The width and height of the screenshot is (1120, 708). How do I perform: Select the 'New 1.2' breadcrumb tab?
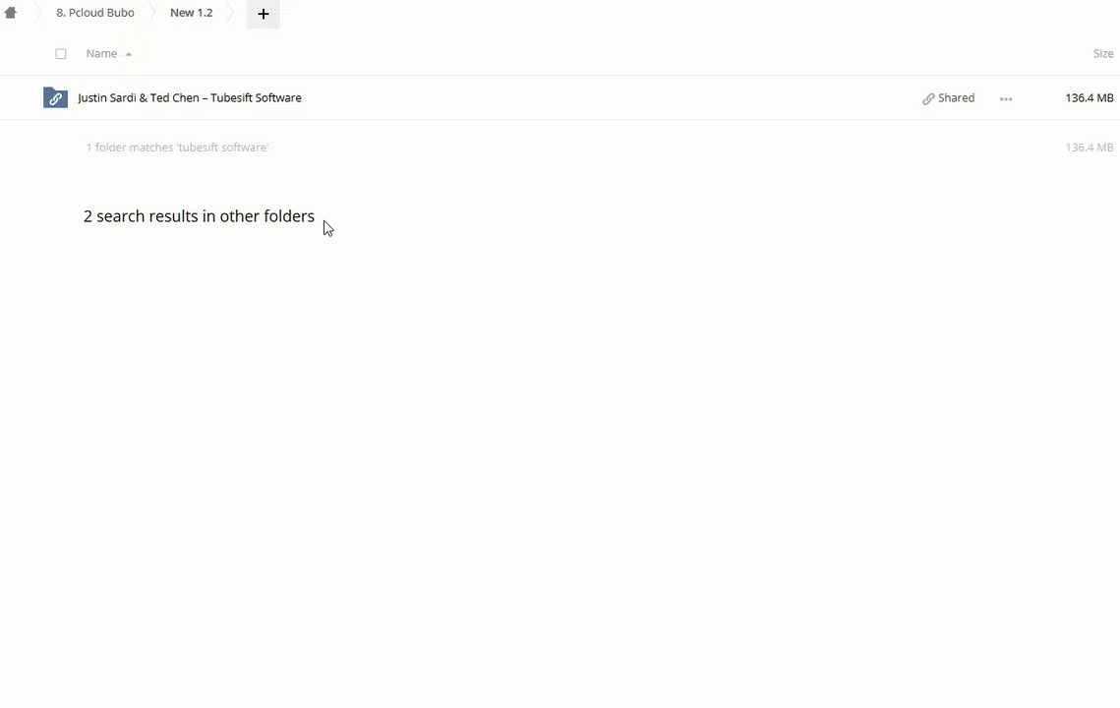point(191,13)
